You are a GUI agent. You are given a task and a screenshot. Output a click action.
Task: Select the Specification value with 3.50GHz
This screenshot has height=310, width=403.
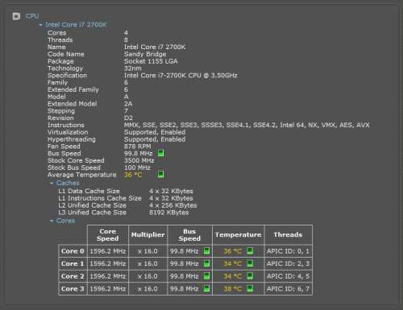(x=181, y=76)
